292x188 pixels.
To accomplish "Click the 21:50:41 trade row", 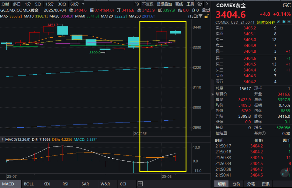I will 253,175.
